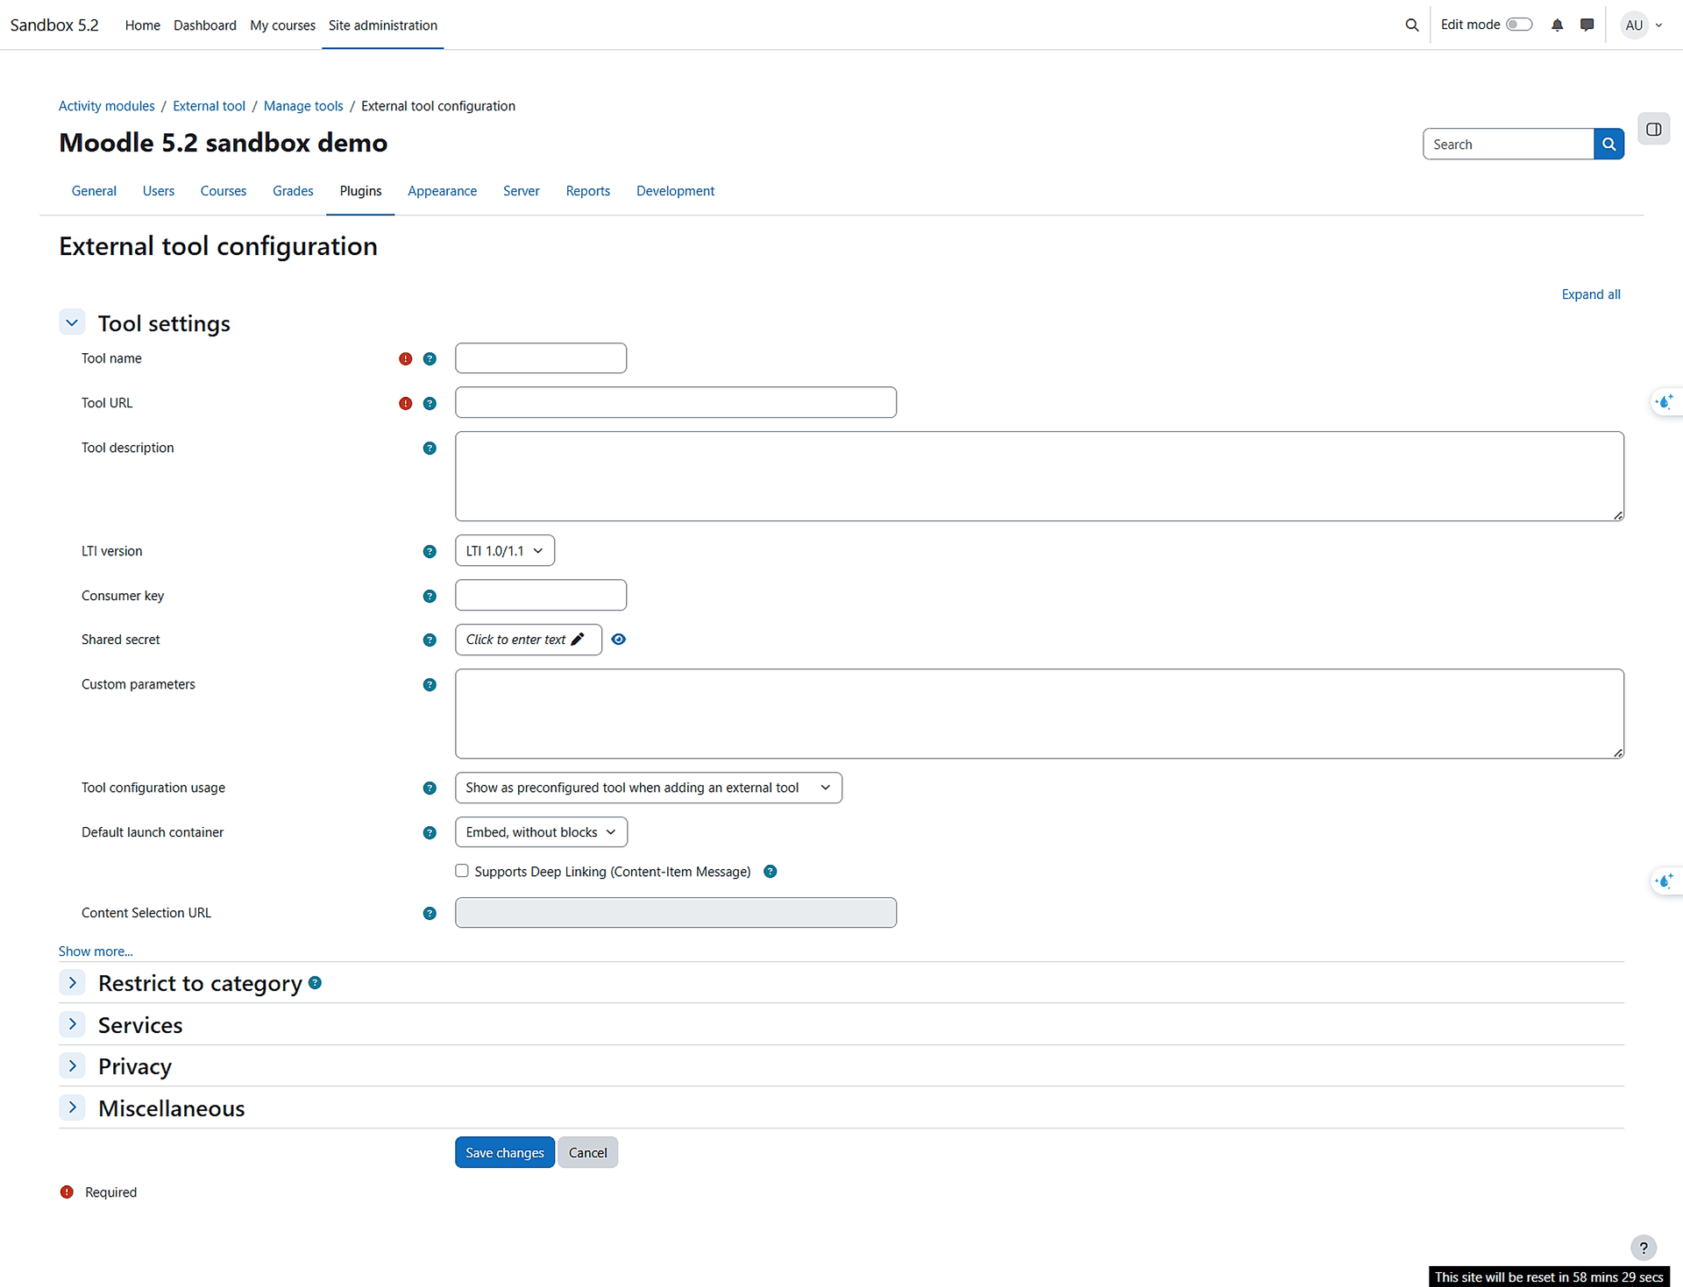Open help for Supports Deep Linking

tap(770, 871)
